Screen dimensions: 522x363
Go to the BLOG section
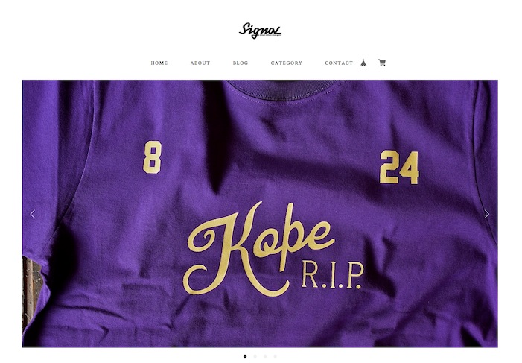(x=241, y=63)
